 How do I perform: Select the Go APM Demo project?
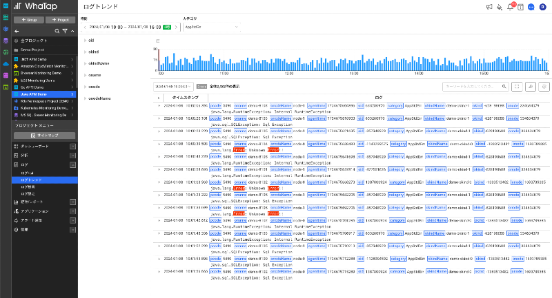coord(44,87)
